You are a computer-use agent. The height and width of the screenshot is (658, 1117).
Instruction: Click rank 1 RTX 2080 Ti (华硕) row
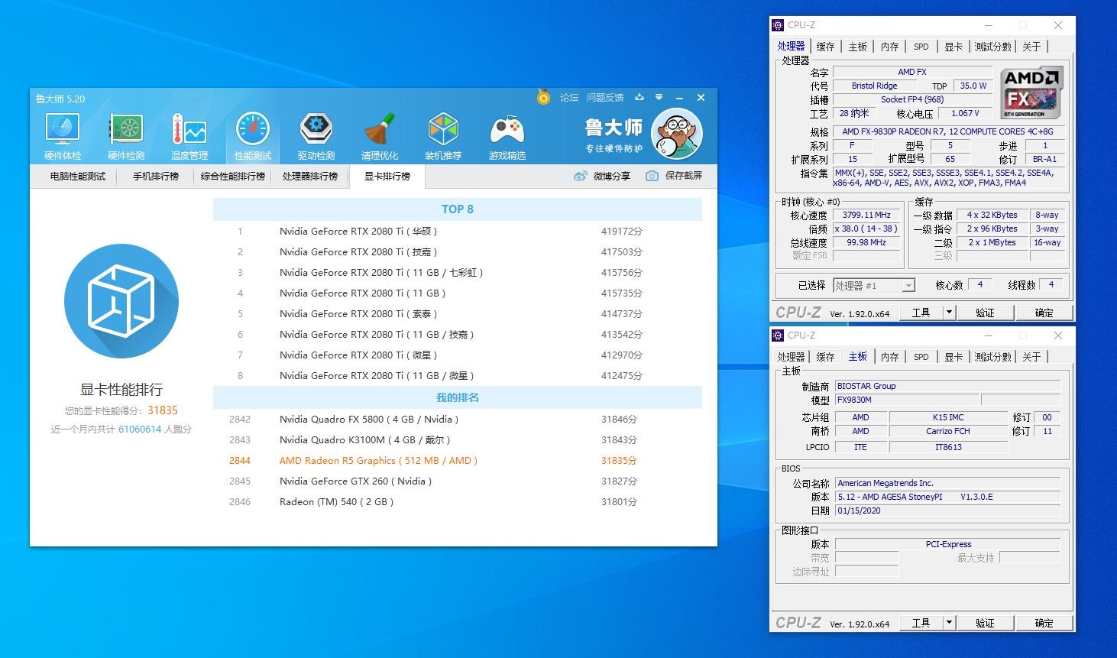(x=457, y=231)
